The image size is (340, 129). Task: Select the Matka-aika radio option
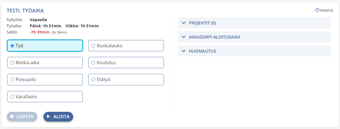click(45, 63)
